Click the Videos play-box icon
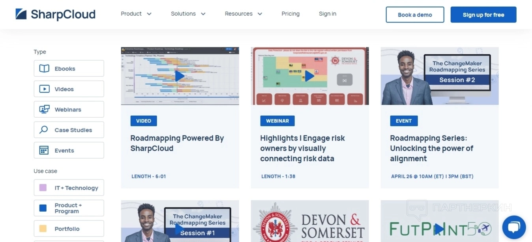532x242 pixels. click(44, 89)
